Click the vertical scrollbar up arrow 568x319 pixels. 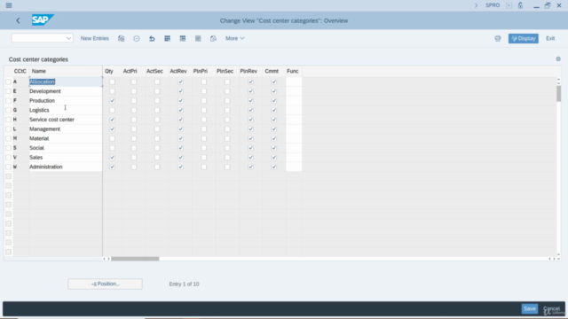[558, 80]
